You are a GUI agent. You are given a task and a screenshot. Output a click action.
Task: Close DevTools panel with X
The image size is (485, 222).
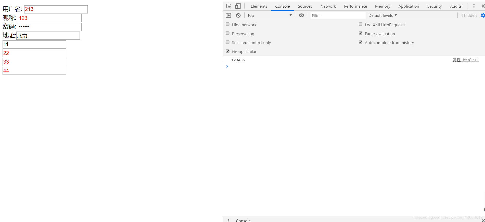tap(483, 6)
